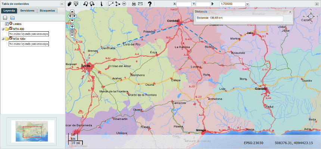
Task: Click the print map icon
Action: tap(134, 4)
